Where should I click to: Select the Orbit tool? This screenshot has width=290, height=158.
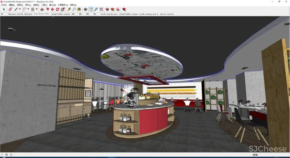pos(86,9)
